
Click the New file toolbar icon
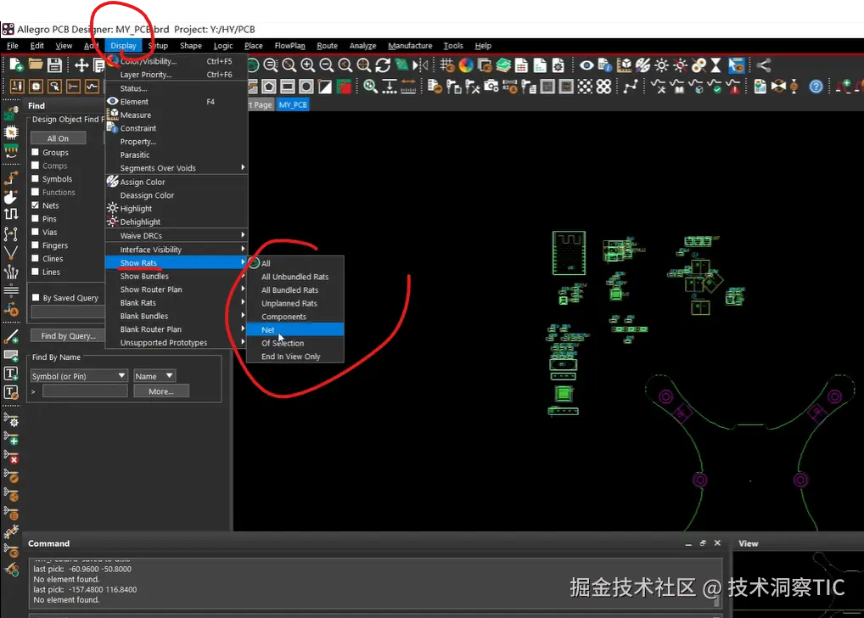pyautogui.click(x=16, y=65)
